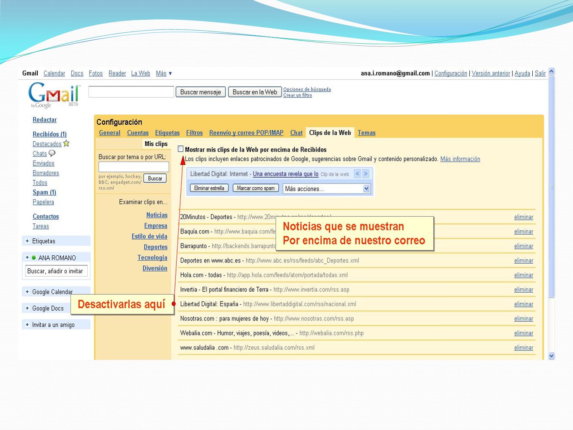Browse clips in Deportes category

tap(156, 247)
